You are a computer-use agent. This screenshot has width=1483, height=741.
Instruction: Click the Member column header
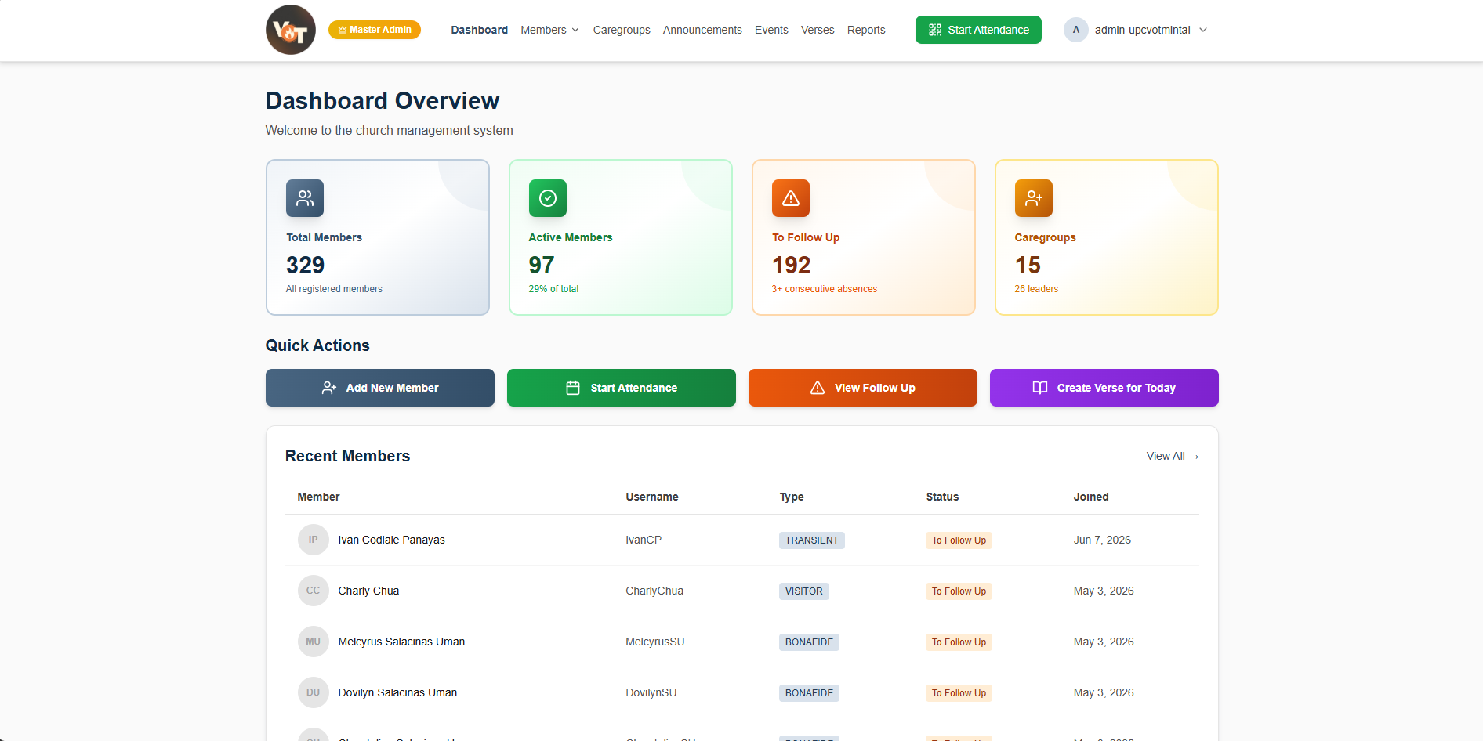pos(318,497)
